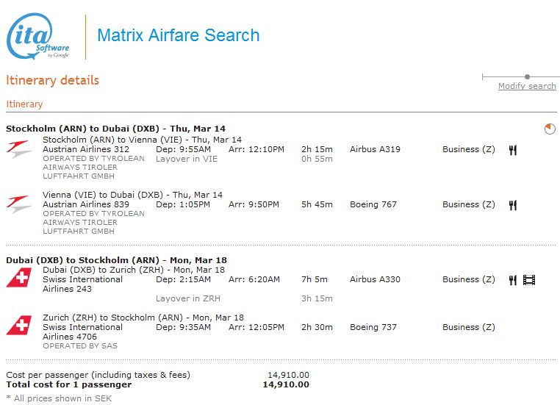Click the film entertainment icon for flight 243
Image resolution: width=560 pixels, height=405 pixels.
(529, 280)
